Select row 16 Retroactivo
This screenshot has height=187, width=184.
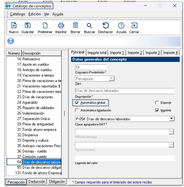(34, 59)
